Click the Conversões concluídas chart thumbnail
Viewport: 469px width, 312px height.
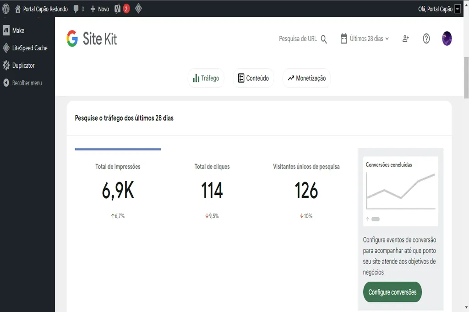[400, 191]
